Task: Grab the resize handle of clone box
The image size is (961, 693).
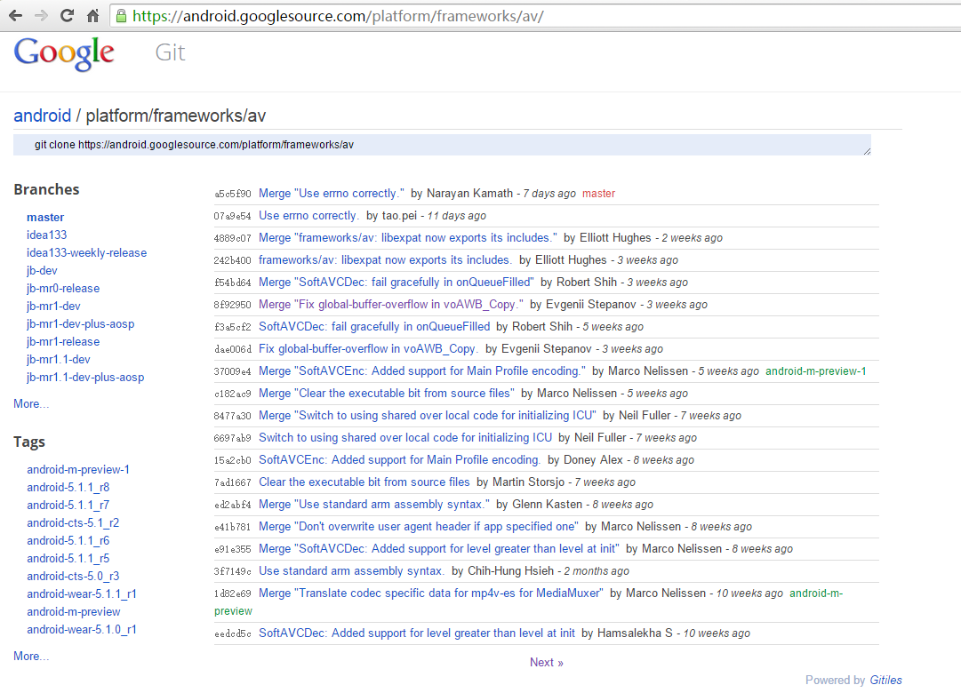Action: (x=867, y=151)
